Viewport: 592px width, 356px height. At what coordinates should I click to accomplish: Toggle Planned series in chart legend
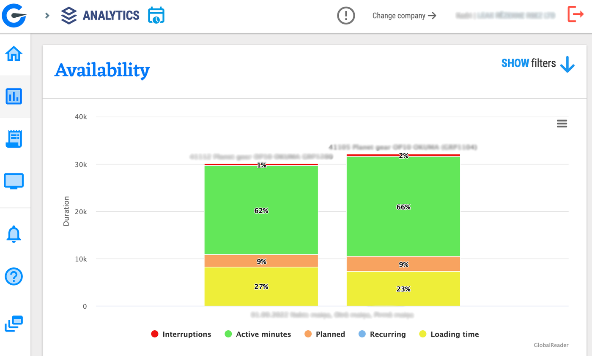coord(324,334)
